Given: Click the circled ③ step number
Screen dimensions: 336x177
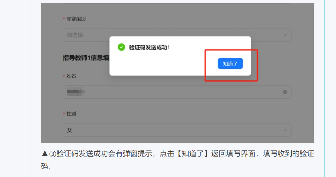Looking at the screenshot, I should coord(53,154).
